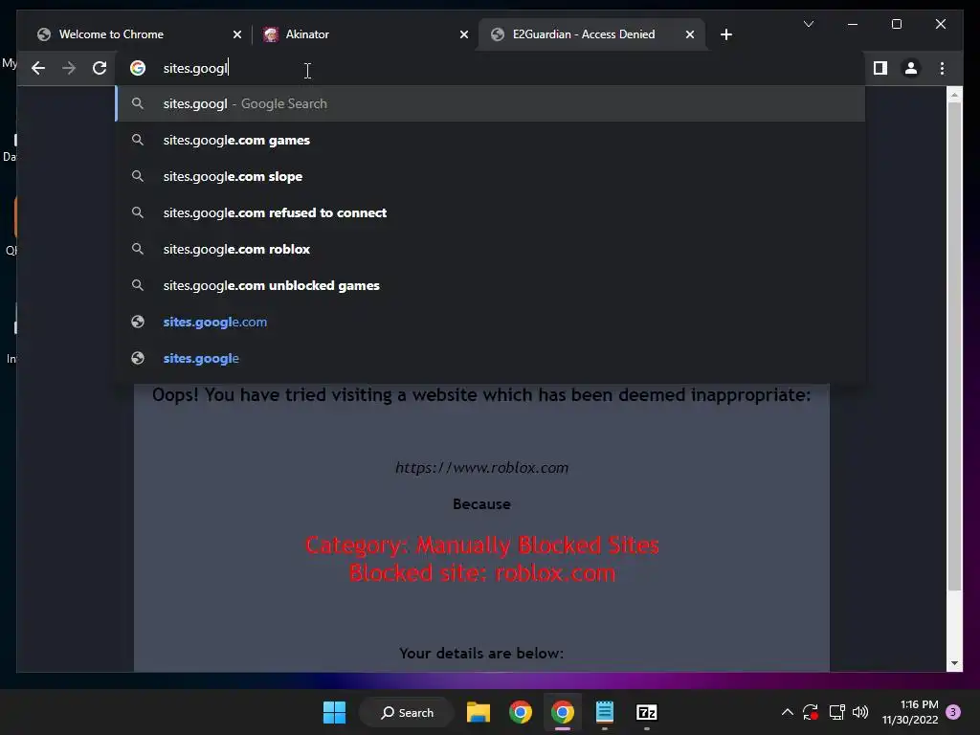Open the Chrome profile menu
Viewport: 980px width, 735px height.
pos(911,68)
